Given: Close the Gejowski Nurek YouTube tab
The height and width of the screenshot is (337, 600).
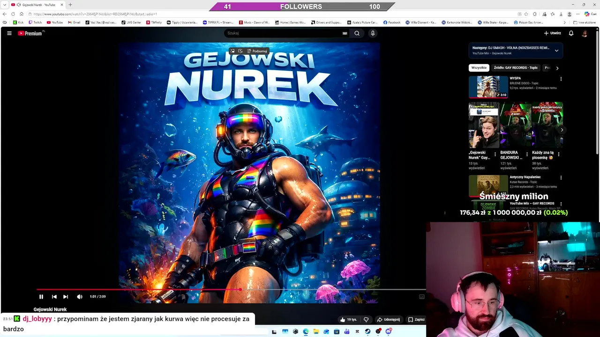Looking at the screenshot, I should (62, 5).
